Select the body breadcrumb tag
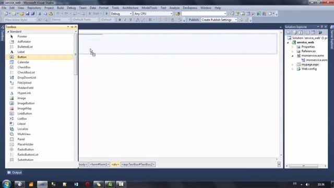 pyautogui.click(x=83, y=164)
